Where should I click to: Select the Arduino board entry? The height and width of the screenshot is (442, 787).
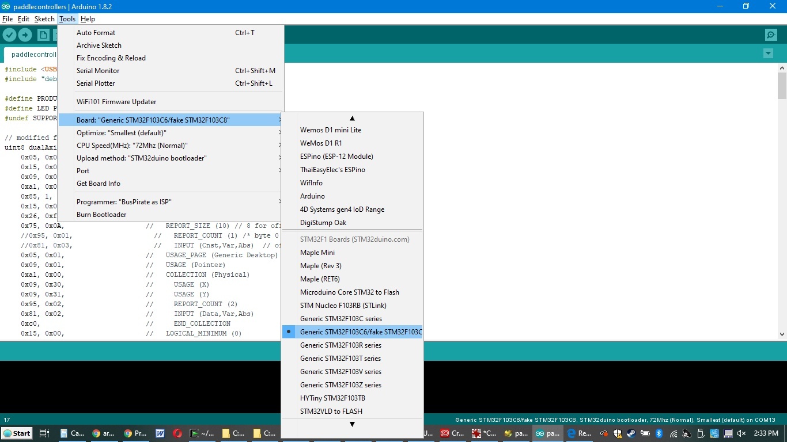point(352,196)
